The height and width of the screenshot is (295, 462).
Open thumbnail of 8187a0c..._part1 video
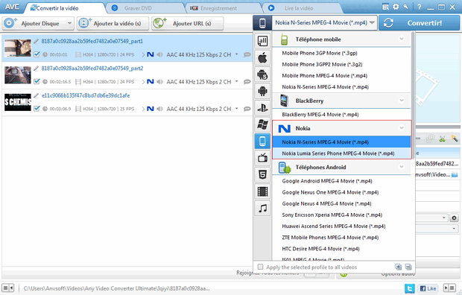coord(18,48)
